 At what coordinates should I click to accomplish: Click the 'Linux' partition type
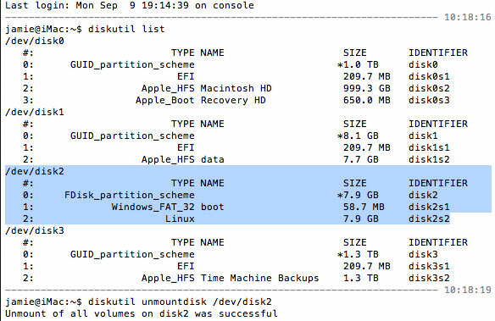click(180, 219)
